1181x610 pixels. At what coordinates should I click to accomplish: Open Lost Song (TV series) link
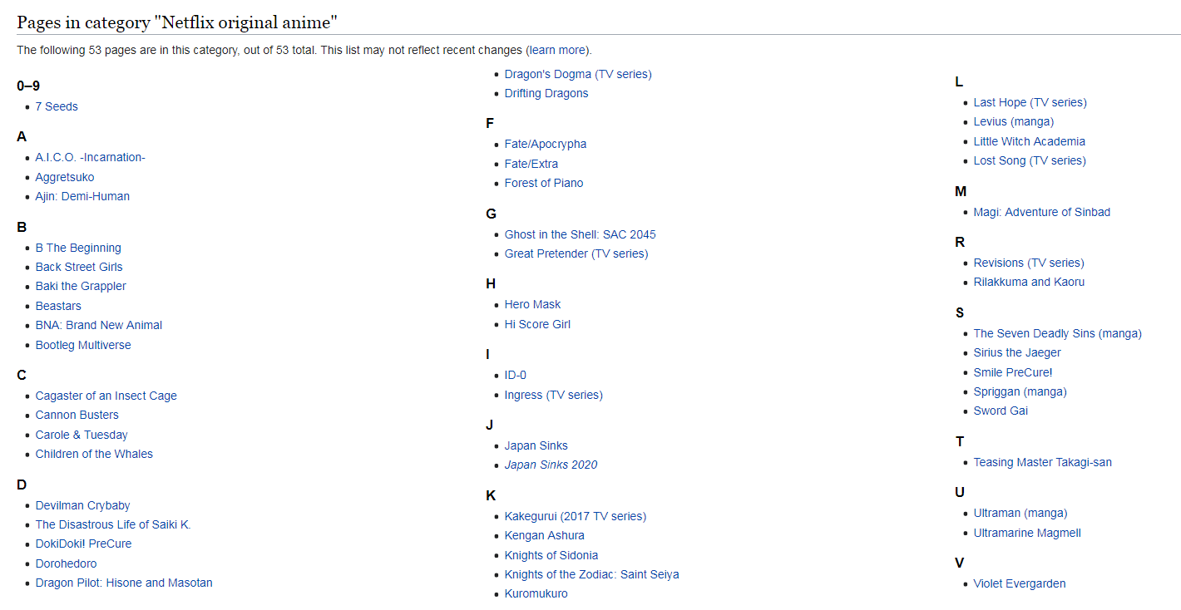coord(1030,160)
